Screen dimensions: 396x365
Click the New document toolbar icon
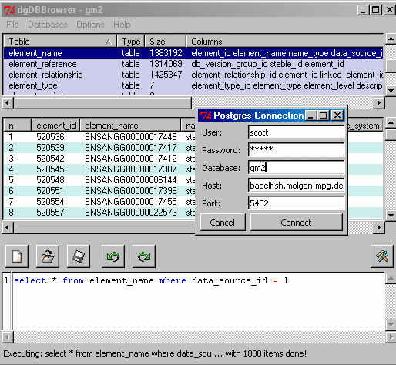[17, 256]
